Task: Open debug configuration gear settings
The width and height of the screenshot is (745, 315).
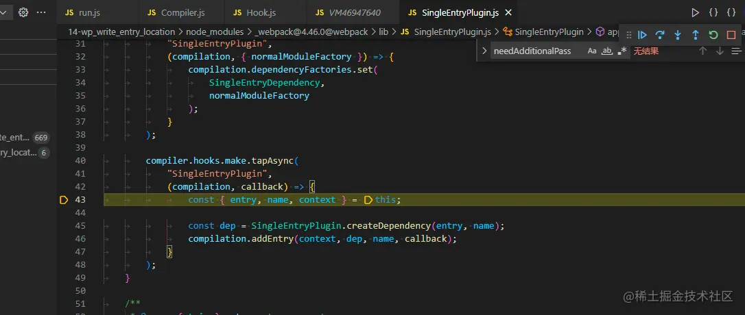Action: tap(23, 12)
